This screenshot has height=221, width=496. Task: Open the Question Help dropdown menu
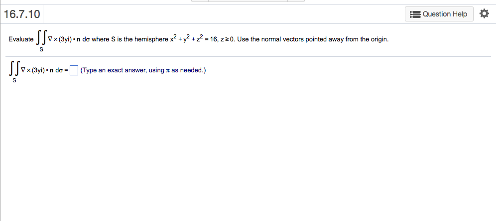(x=439, y=14)
